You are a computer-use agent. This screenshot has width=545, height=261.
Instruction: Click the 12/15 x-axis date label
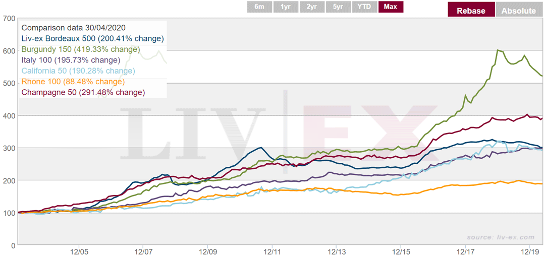tap(401, 251)
